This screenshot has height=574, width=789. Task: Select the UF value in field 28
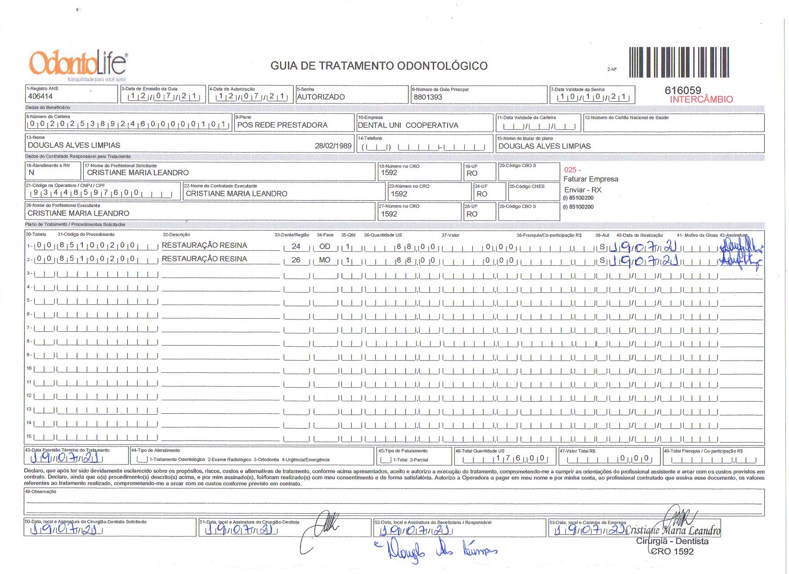tap(472, 214)
